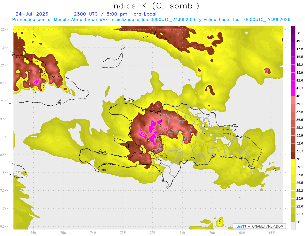Click the colorbar value "26.5"
The height and width of the screenshot is (236, 305).
[300, 183]
